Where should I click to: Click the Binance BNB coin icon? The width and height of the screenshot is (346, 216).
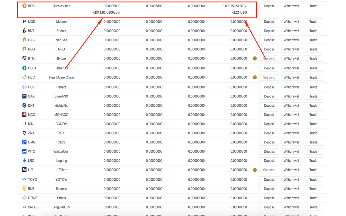24,188
